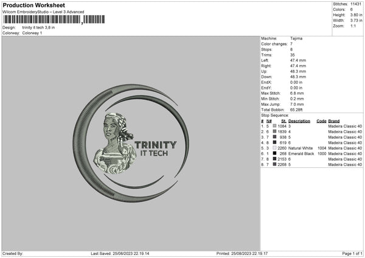Click the Up value 48.3 mm
The height and width of the screenshot is (258, 365).
298,71
